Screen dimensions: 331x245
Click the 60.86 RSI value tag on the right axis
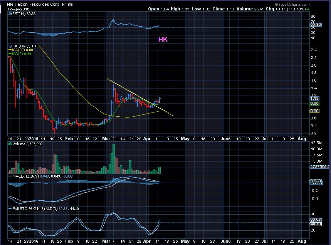click(x=316, y=25)
